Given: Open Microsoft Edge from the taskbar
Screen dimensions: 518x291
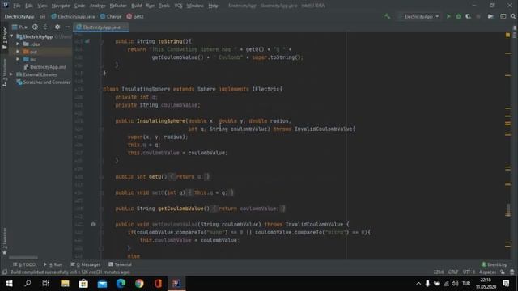Looking at the screenshot, I should 121,284.
